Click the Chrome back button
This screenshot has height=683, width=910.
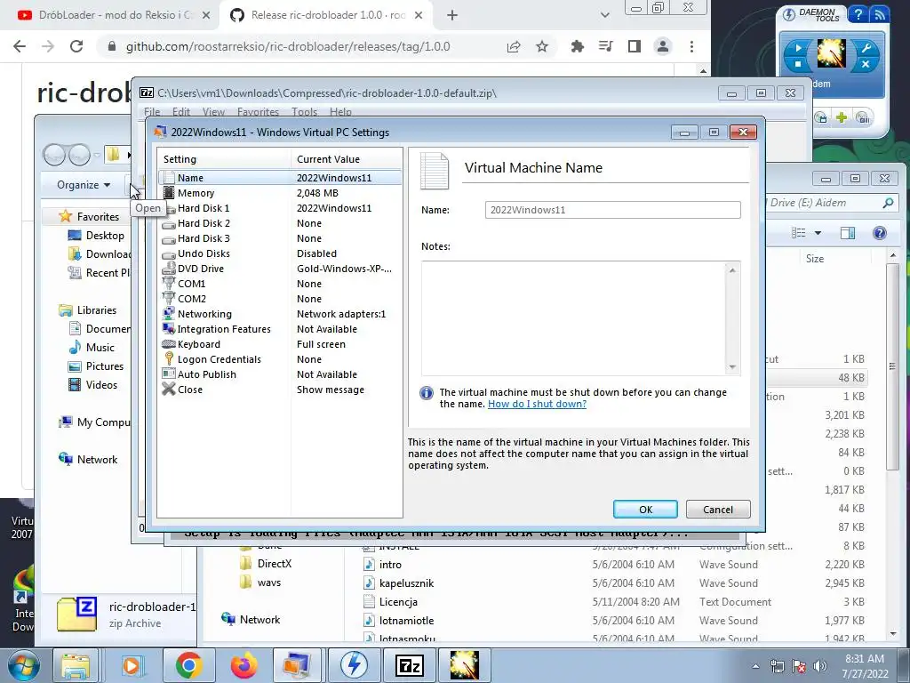click(20, 46)
